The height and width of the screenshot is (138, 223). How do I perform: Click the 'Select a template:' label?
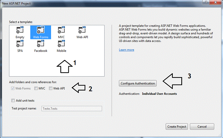click(x=21, y=22)
